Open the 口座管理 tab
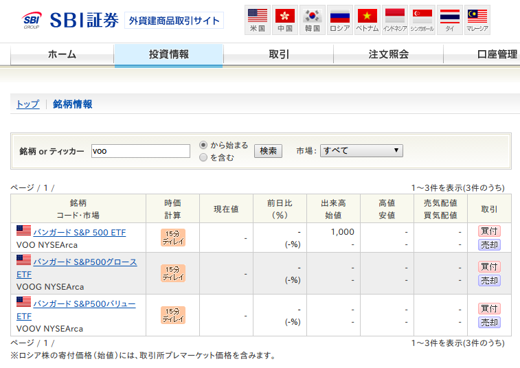This screenshot has height=368, width=520. pyautogui.click(x=482, y=54)
